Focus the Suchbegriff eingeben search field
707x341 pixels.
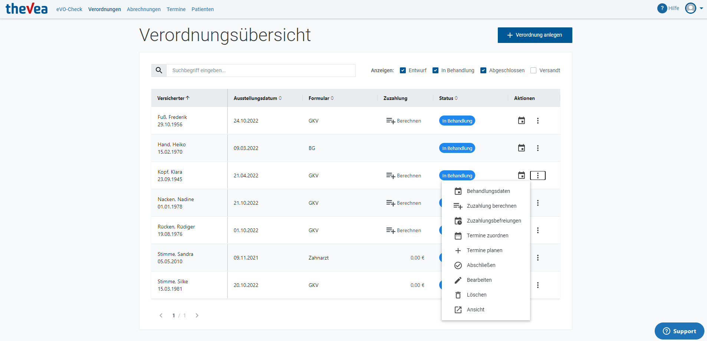pyautogui.click(x=261, y=70)
